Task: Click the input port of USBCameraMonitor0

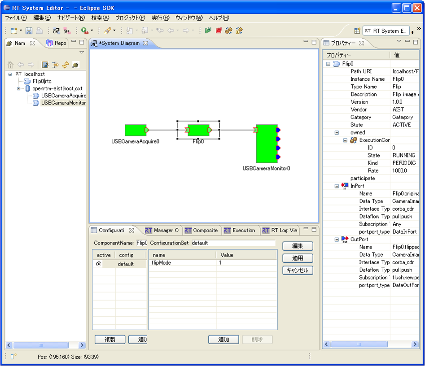Action: [255, 130]
